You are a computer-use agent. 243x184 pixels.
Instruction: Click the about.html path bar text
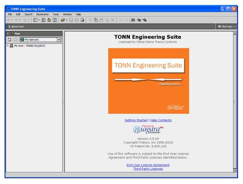tap(17, 26)
